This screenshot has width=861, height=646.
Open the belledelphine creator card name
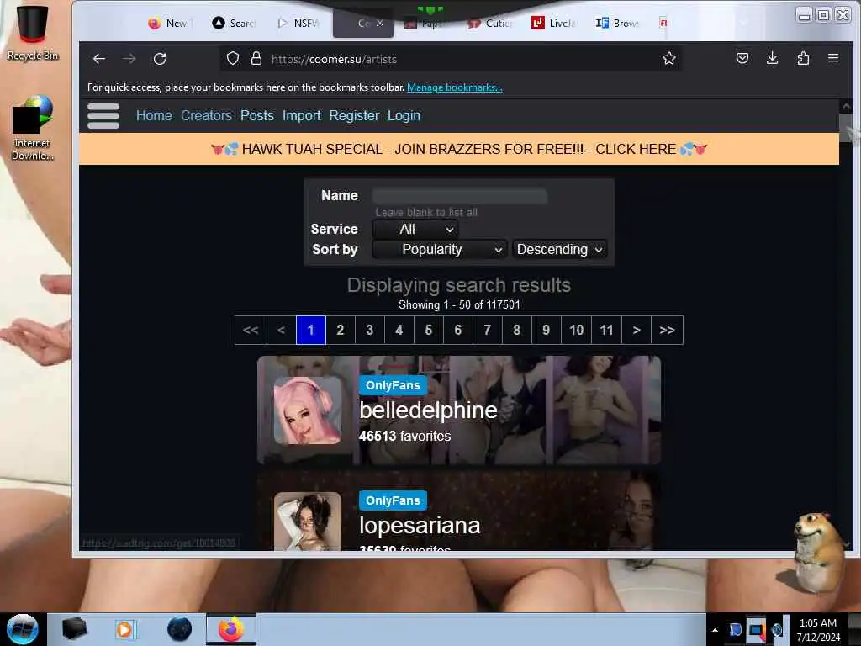point(428,410)
